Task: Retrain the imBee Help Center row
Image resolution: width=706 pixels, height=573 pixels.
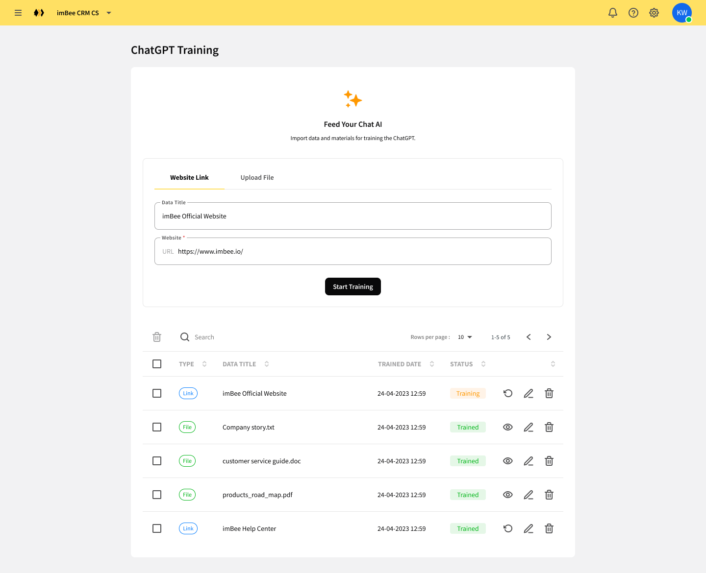Action: click(x=508, y=528)
